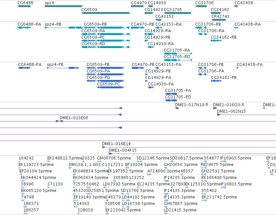
Task: Open the GH07867.3prime EST
Action: (165, 207)
